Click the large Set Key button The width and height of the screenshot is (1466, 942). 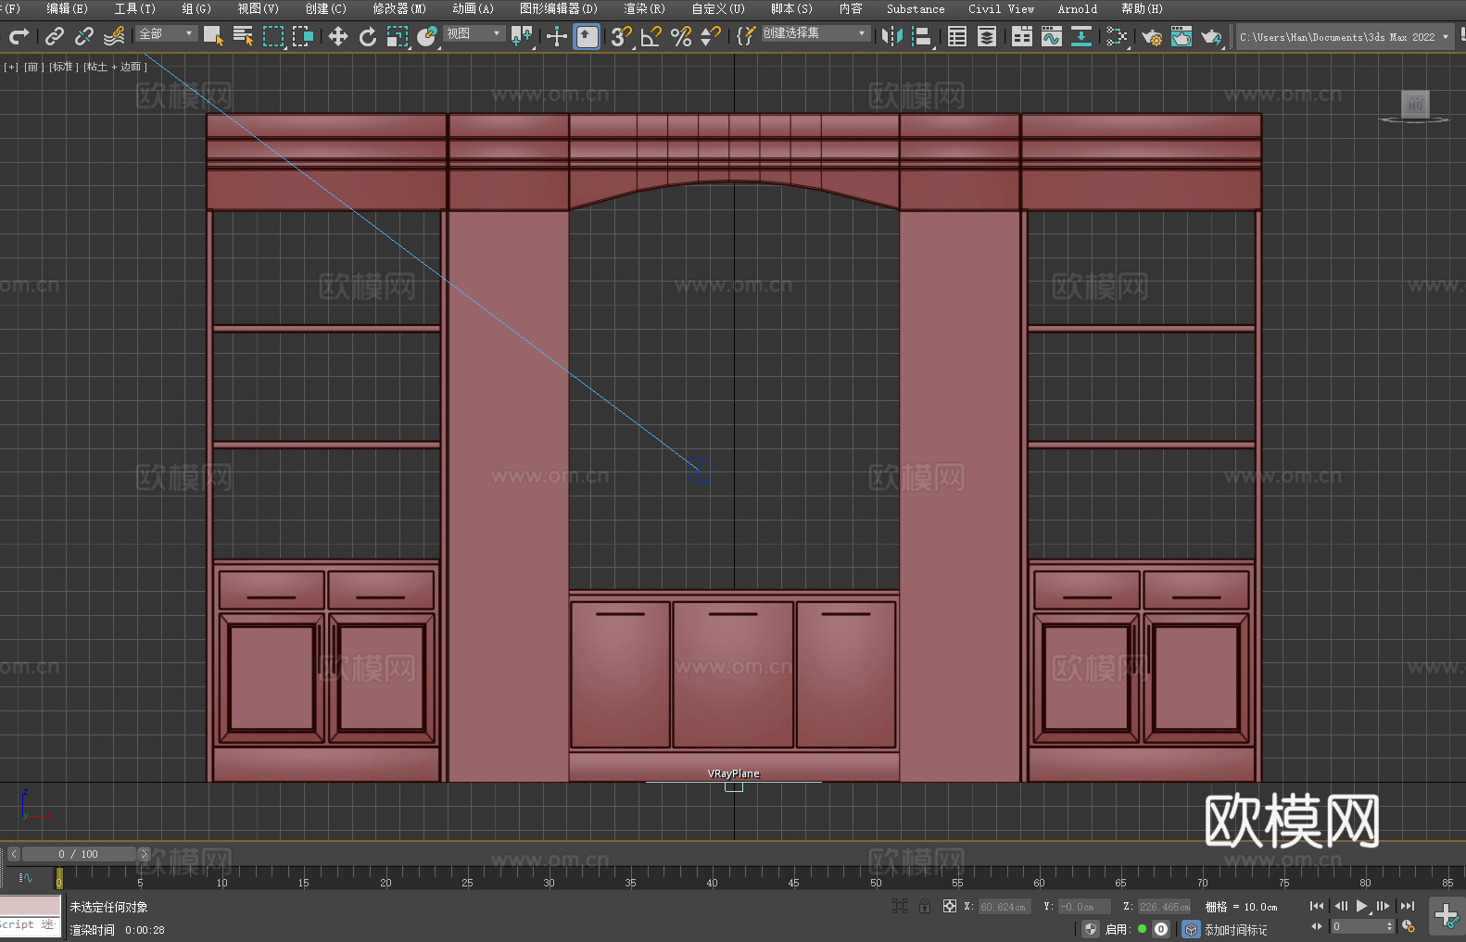pyautogui.click(x=1446, y=915)
